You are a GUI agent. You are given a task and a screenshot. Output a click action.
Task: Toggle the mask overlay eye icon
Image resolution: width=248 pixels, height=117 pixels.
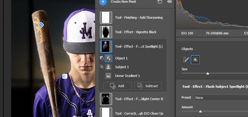coord(170,2)
